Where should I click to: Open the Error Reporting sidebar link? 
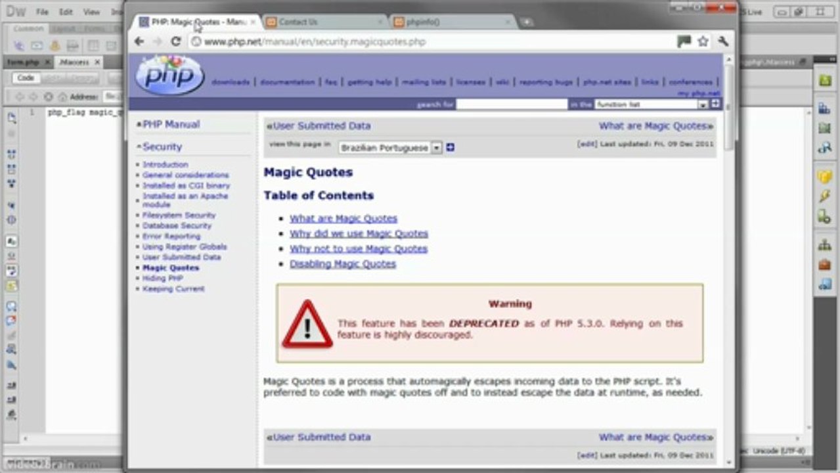tap(171, 236)
